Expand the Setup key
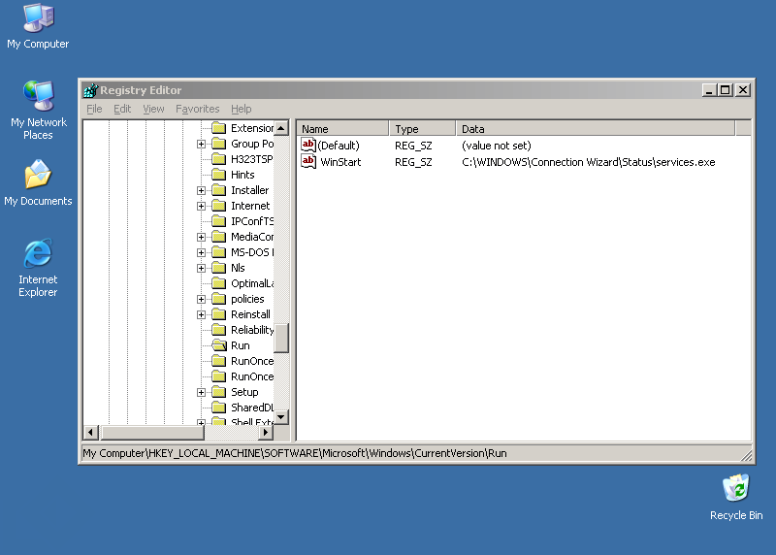776x555 pixels. click(201, 393)
